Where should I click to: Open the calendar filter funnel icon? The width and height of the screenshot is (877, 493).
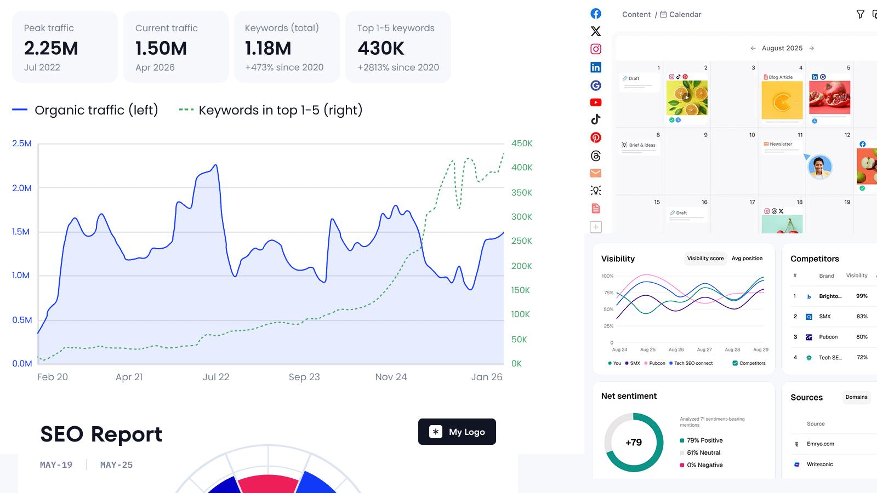(861, 14)
